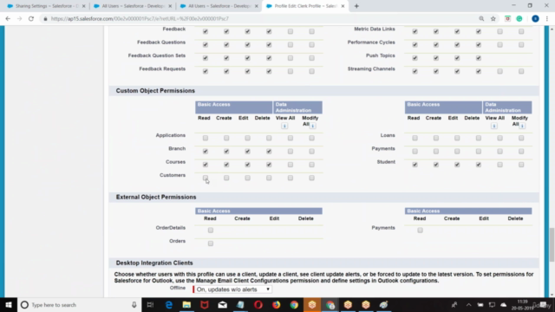Reload the page with the refresh icon
This screenshot has width=555, height=312.
click(x=31, y=18)
